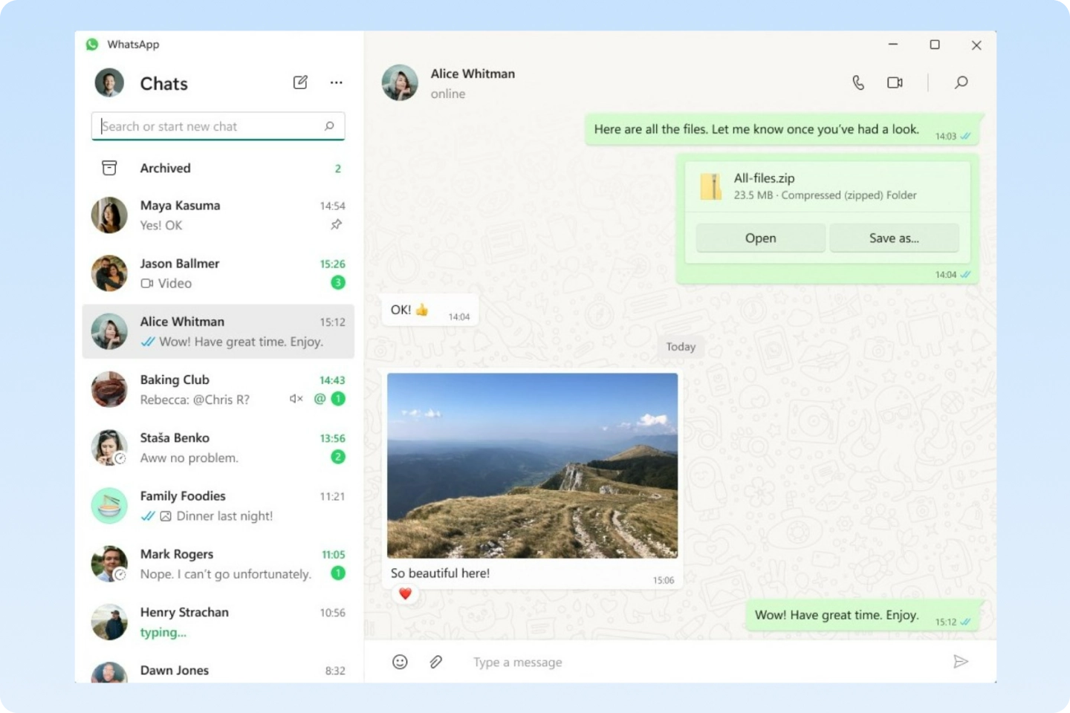
Task: Open the All-files.zip attachment
Action: (x=760, y=238)
